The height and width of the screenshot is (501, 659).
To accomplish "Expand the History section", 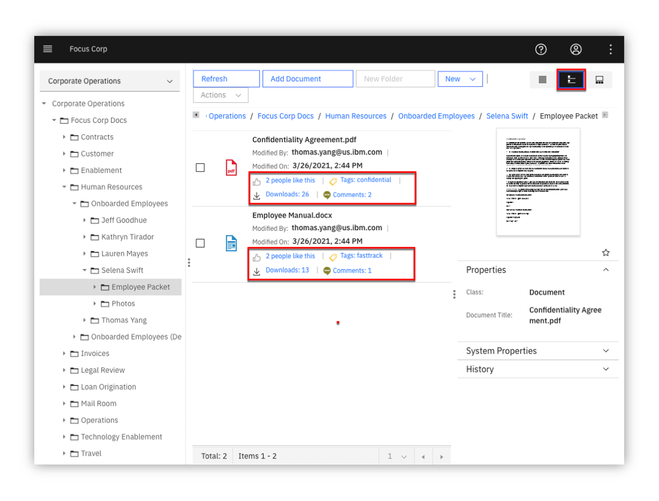I will point(538,369).
